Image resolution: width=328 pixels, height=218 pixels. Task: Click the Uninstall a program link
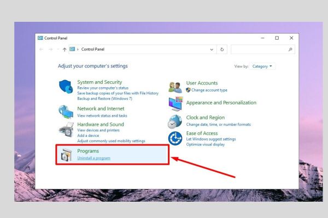click(x=93, y=158)
